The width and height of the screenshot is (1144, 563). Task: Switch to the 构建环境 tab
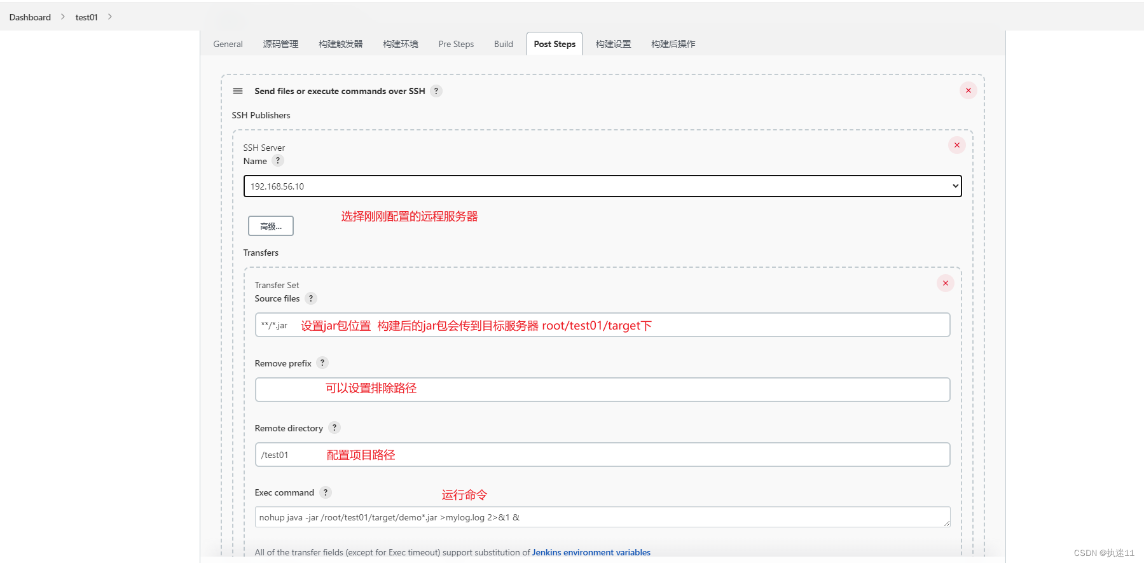click(x=401, y=44)
